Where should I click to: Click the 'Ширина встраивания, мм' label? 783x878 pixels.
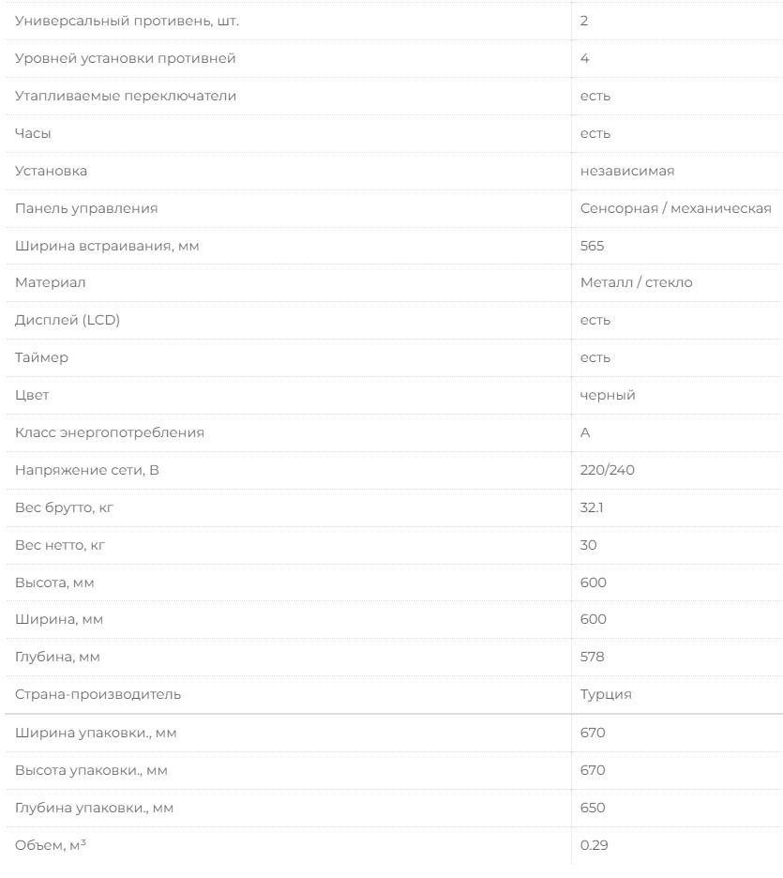[107, 246]
